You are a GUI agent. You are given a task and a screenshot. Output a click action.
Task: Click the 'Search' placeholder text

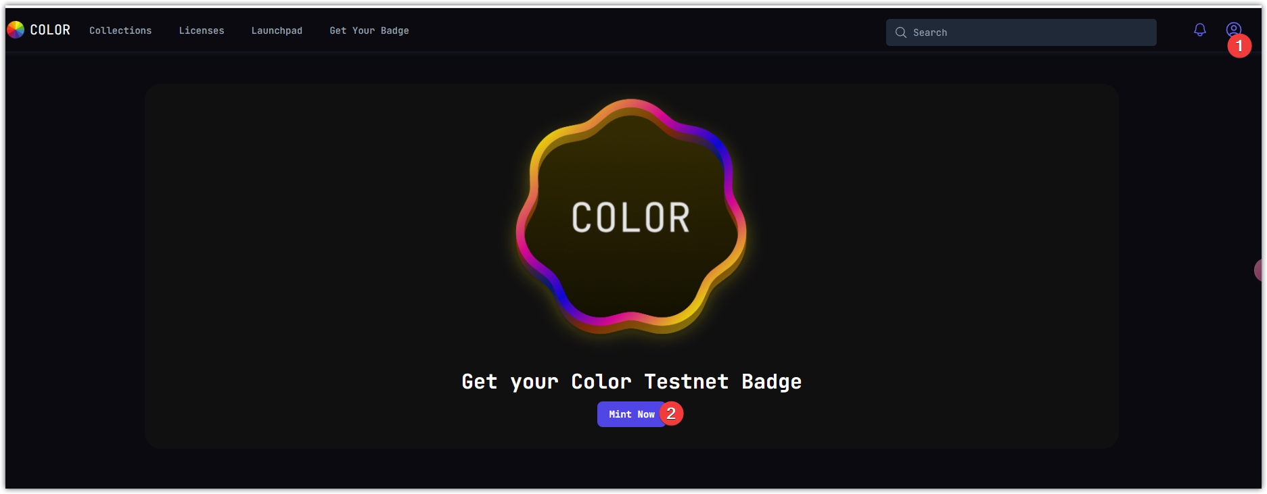[929, 32]
